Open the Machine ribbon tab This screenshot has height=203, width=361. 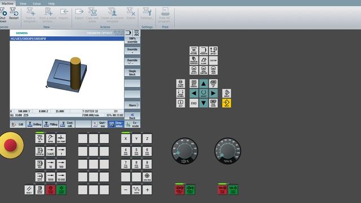click(x=7, y=3)
